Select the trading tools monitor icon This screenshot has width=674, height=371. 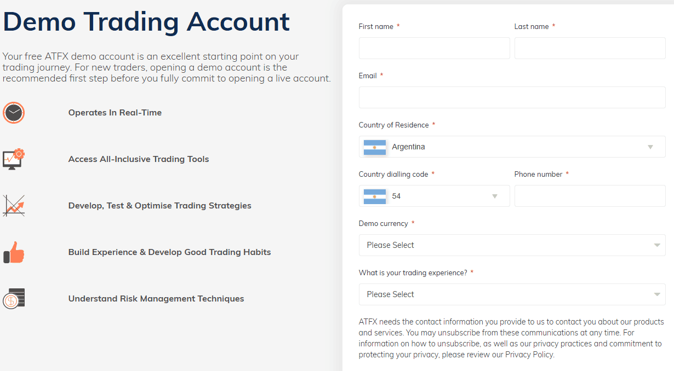(14, 159)
